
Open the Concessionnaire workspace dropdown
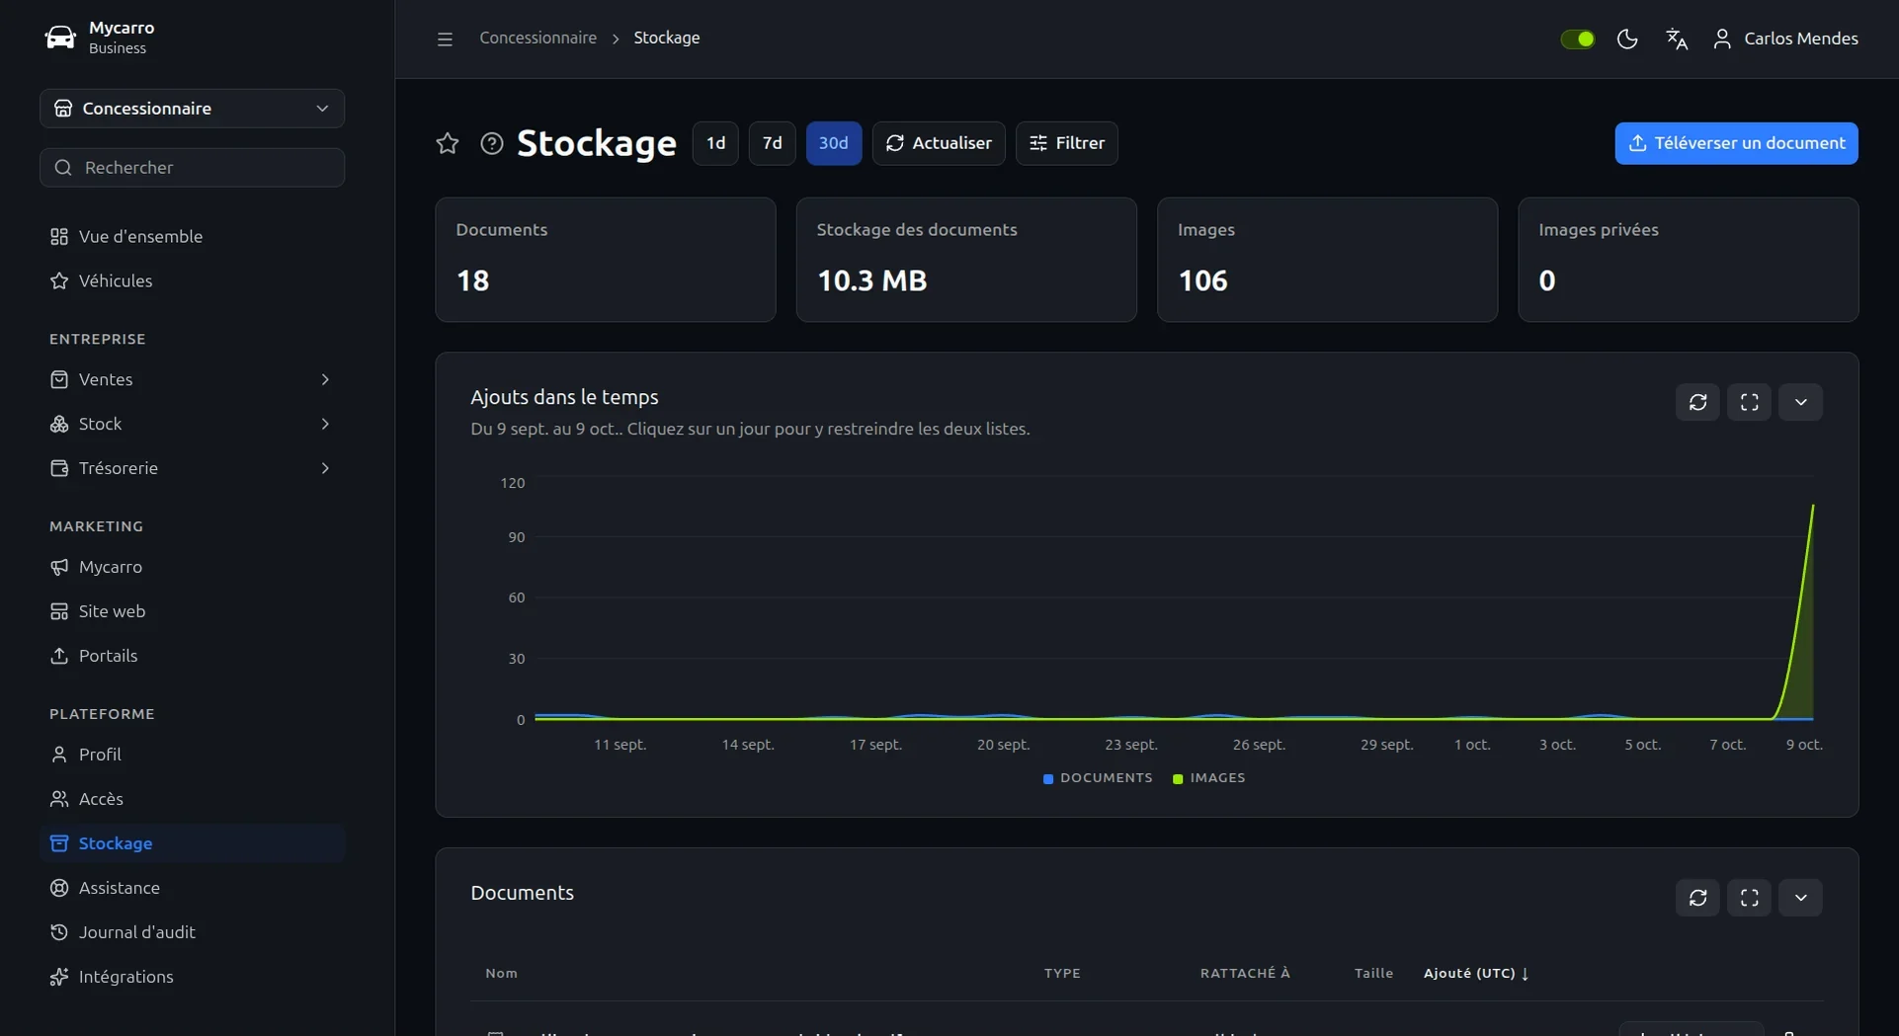[192, 109]
